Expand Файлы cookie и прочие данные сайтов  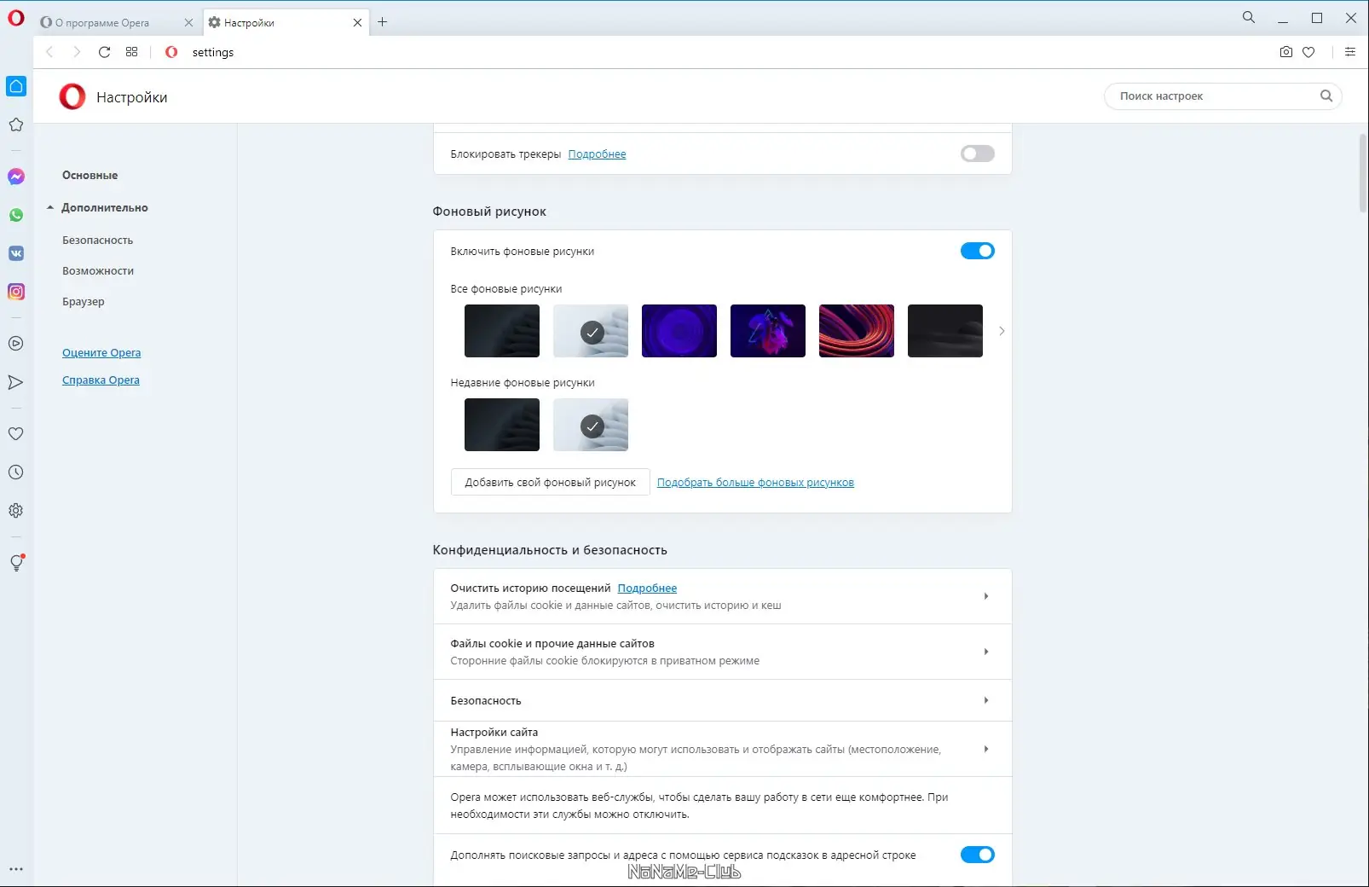pos(723,652)
